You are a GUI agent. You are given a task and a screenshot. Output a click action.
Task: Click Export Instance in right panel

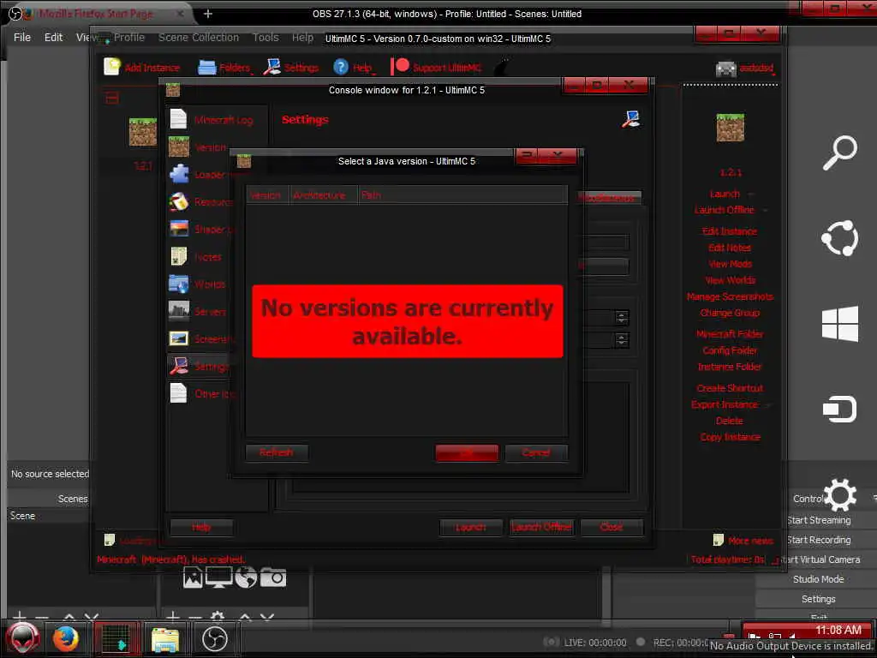725,404
